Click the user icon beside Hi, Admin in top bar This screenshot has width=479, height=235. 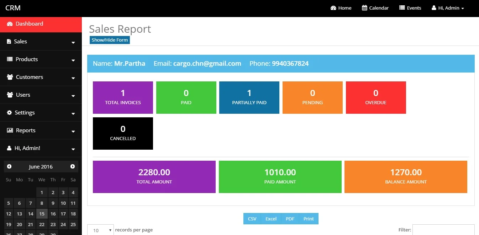click(434, 8)
